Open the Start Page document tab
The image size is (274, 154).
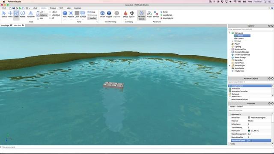pyautogui.click(x=5, y=26)
